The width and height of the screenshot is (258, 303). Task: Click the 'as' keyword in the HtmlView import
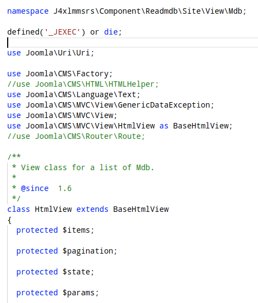click(164, 126)
